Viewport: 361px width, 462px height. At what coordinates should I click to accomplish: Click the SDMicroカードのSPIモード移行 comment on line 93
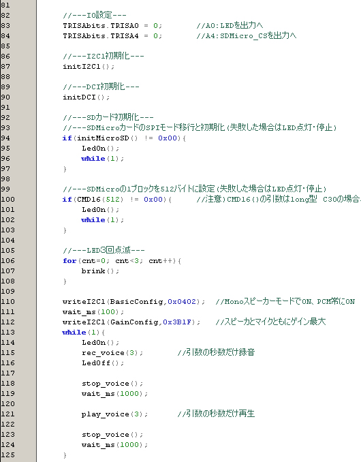click(x=200, y=127)
